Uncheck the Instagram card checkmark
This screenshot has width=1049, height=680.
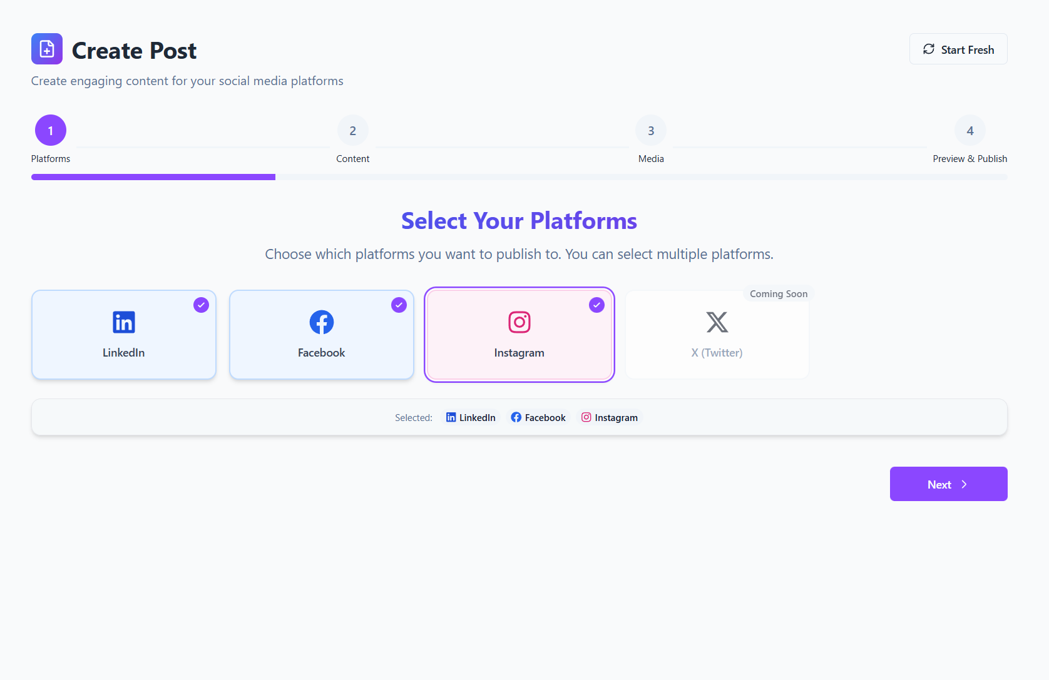(596, 305)
